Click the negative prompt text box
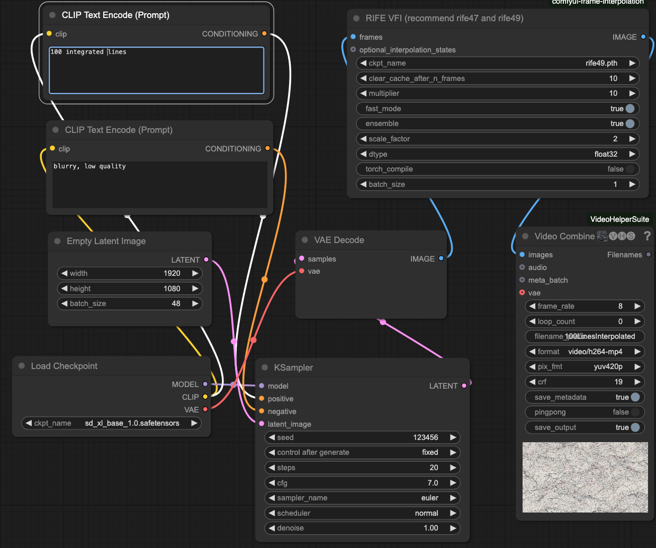The width and height of the screenshot is (656, 548). pos(159,184)
